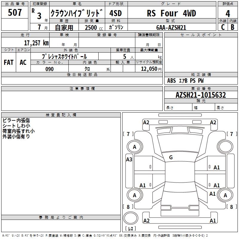
Task: Select the mileage value 17,257 km
Action: 36,43
